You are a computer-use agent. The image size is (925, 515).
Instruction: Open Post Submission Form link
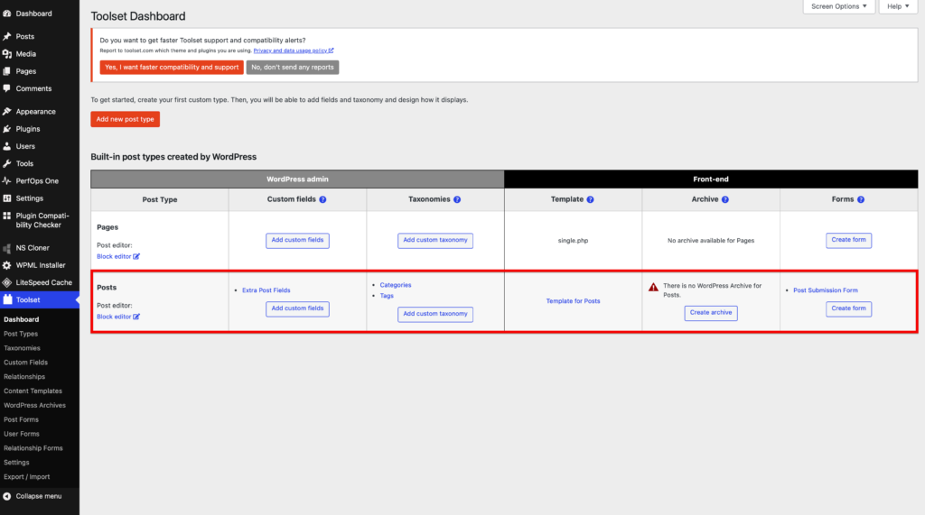(826, 290)
